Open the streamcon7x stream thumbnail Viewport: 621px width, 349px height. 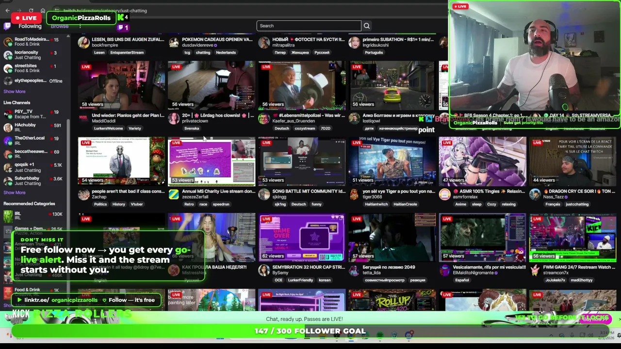pos(572,238)
